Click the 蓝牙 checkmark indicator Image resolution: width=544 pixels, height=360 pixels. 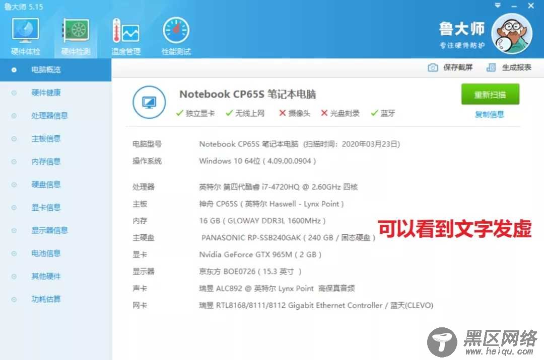coord(383,113)
